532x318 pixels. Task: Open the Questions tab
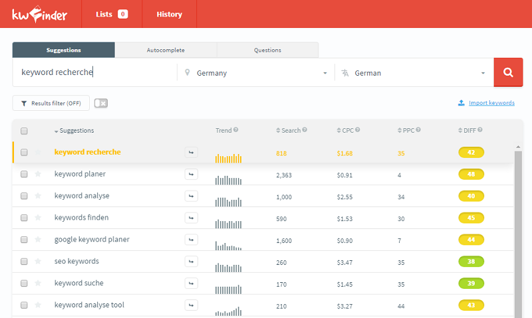[267, 50]
